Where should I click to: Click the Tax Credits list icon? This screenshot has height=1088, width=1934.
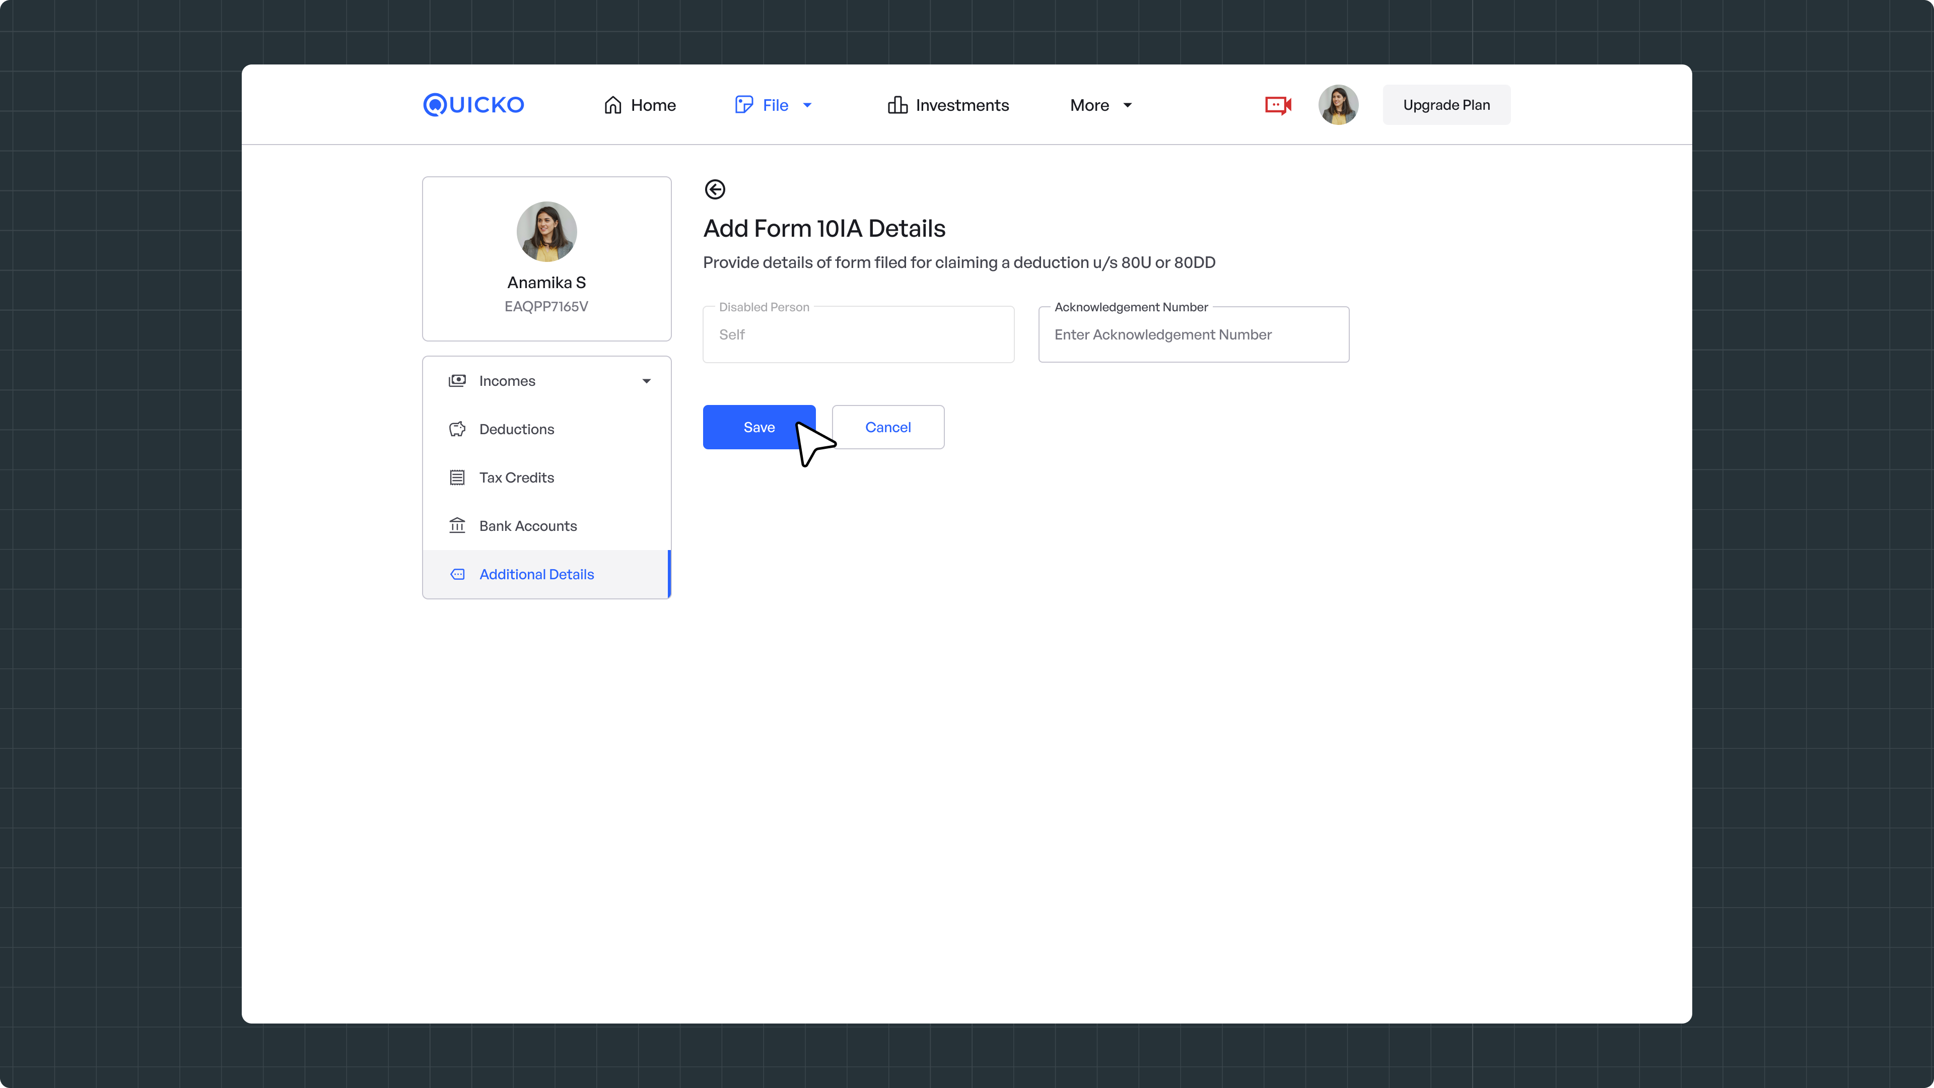pyautogui.click(x=457, y=478)
